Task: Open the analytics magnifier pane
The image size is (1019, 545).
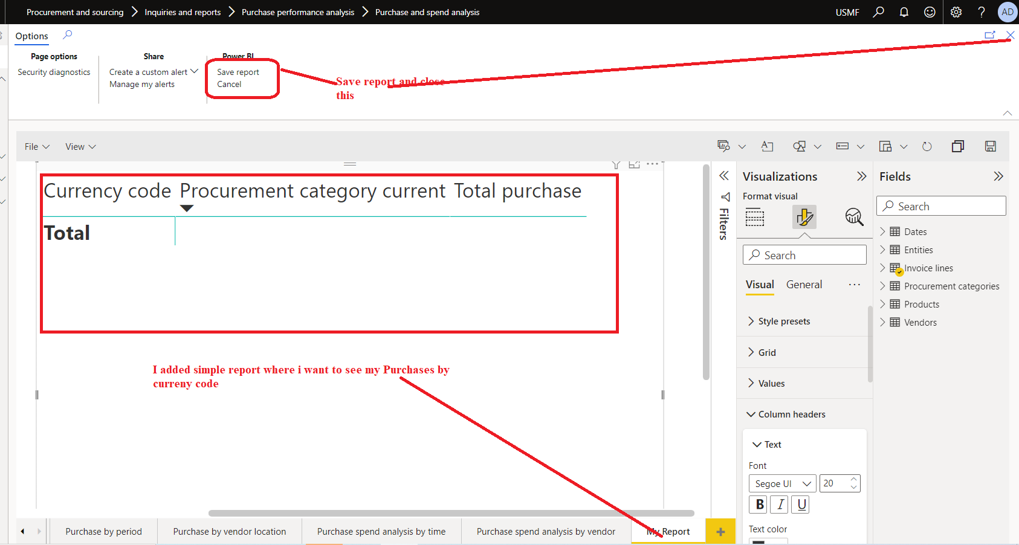Action: tap(854, 217)
